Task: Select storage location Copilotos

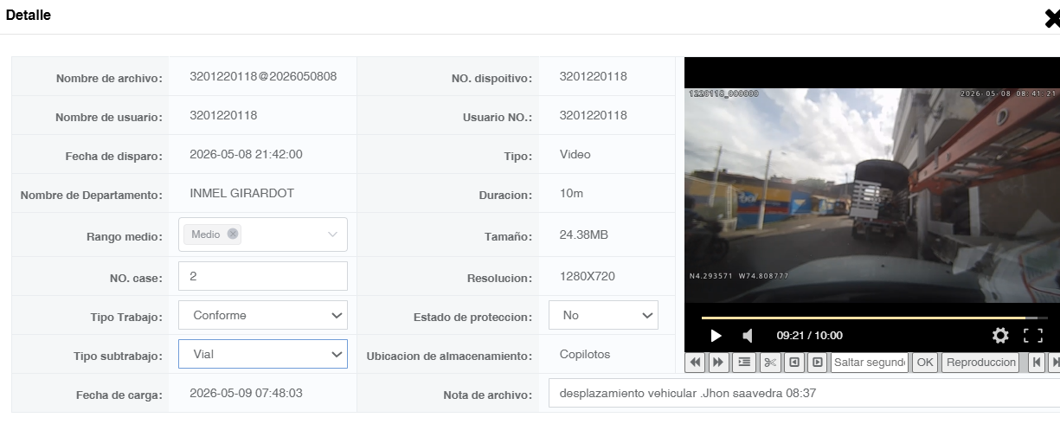Action: tap(585, 355)
